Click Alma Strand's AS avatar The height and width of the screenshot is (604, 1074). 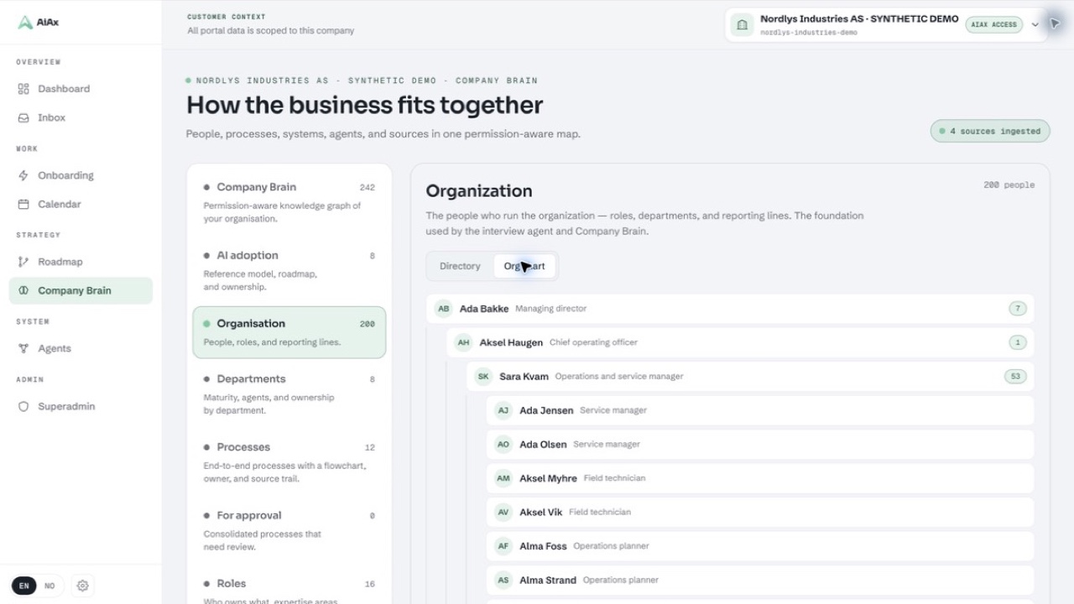pyautogui.click(x=503, y=580)
